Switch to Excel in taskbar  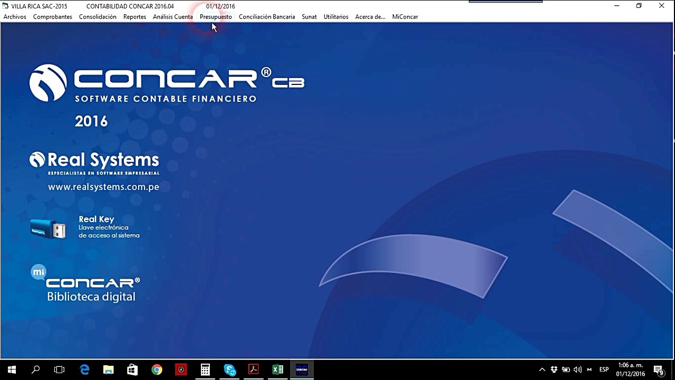278,369
